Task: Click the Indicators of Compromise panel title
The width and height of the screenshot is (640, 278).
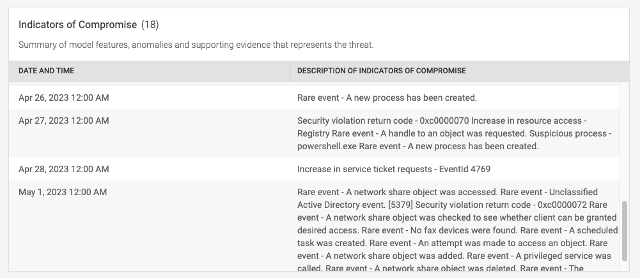Action: tap(77, 24)
